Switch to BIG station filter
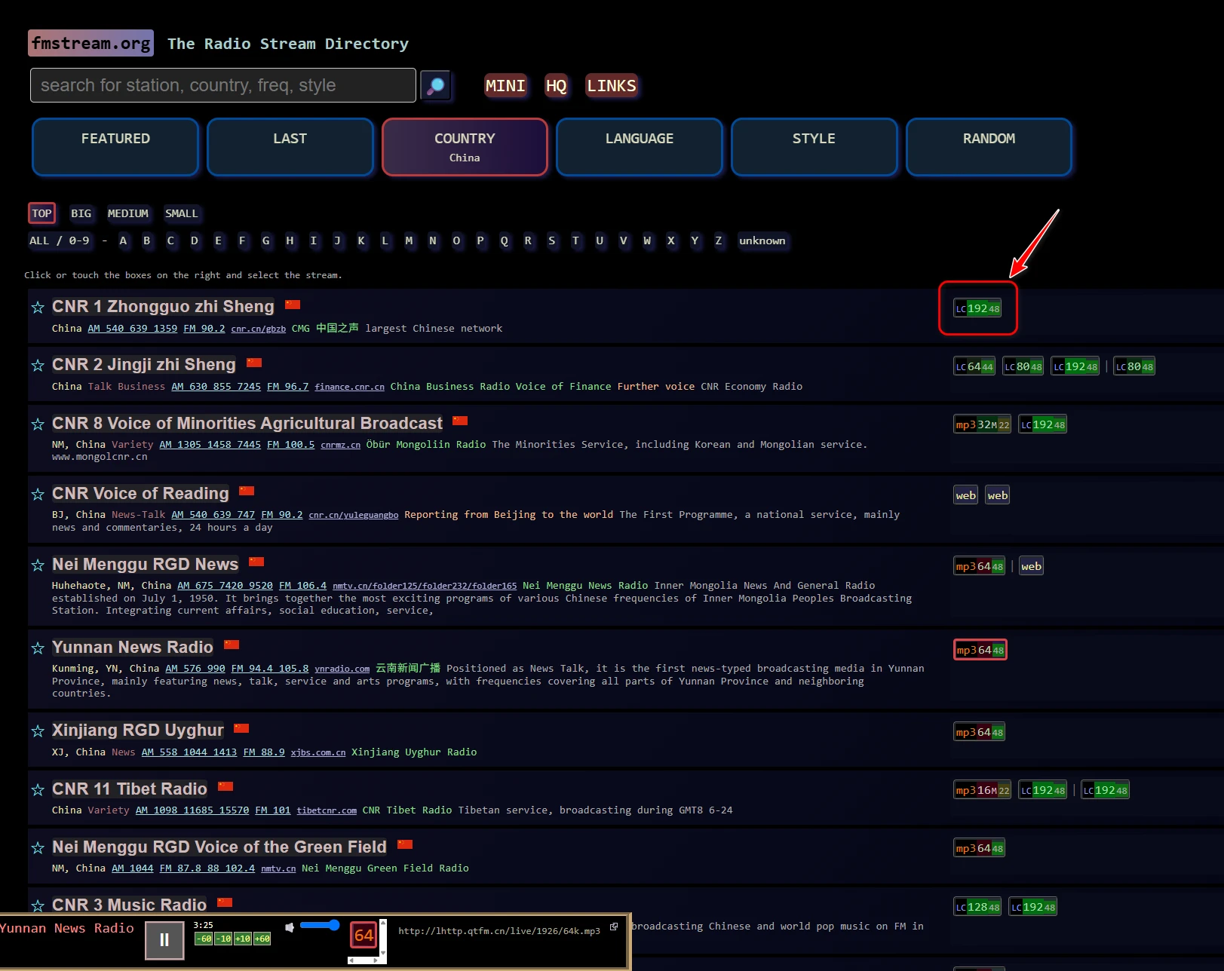The height and width of the screenshot is (971, 1224). (x=81, y=213)
